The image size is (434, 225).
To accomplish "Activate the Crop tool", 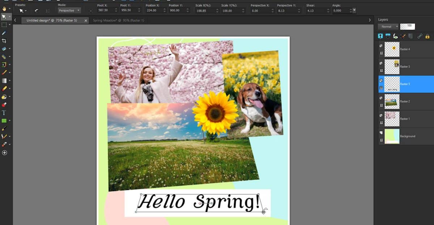I will (x=5, y=40).
